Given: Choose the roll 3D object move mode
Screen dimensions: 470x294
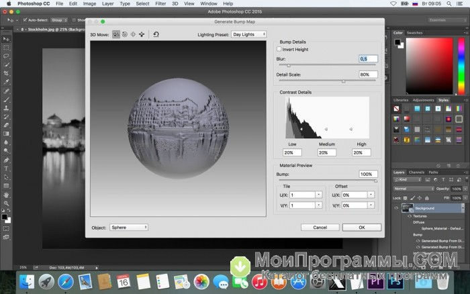Looking at the screenshot, I should (125, 34).
